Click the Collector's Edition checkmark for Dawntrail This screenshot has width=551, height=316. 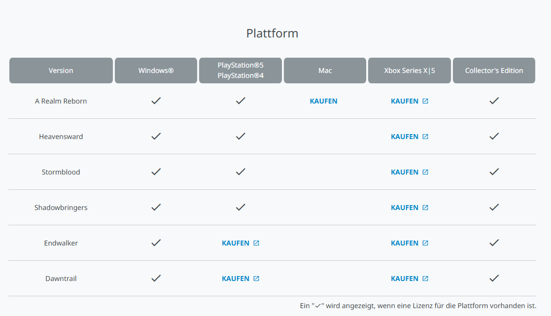(494, 279)
